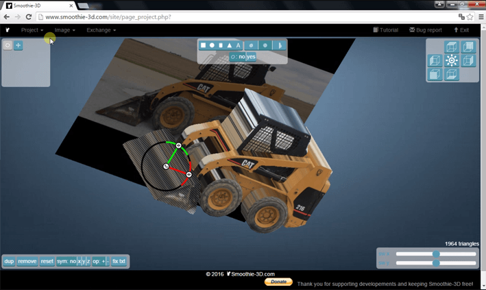Enable symmetry on y axis
Screen dimensions: 486x290
pyautogui.click(x=84, y=261)
